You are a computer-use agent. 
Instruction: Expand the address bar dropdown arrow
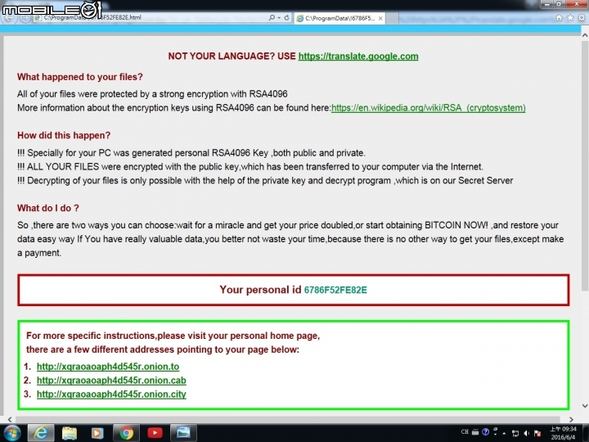click(279, 18)
